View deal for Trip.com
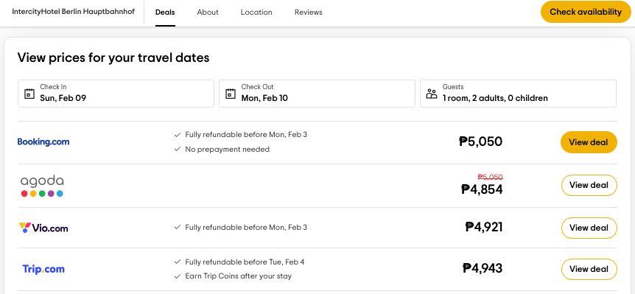 589,269
